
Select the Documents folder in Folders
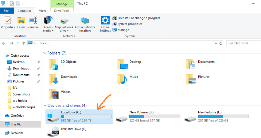pos(201,64)
